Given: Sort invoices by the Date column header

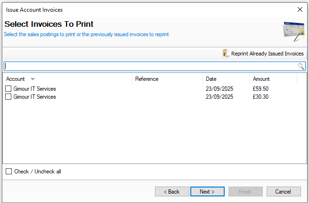Looking at the screenshot, I should click(x=211, y=79).
